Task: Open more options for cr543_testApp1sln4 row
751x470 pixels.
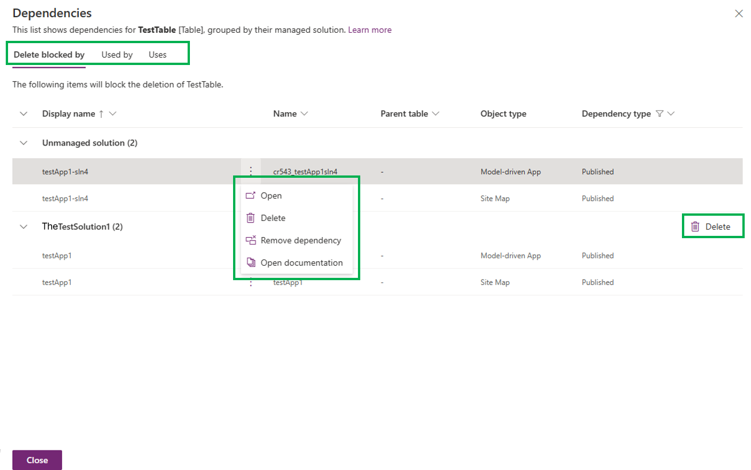Action: coord(250,171)
